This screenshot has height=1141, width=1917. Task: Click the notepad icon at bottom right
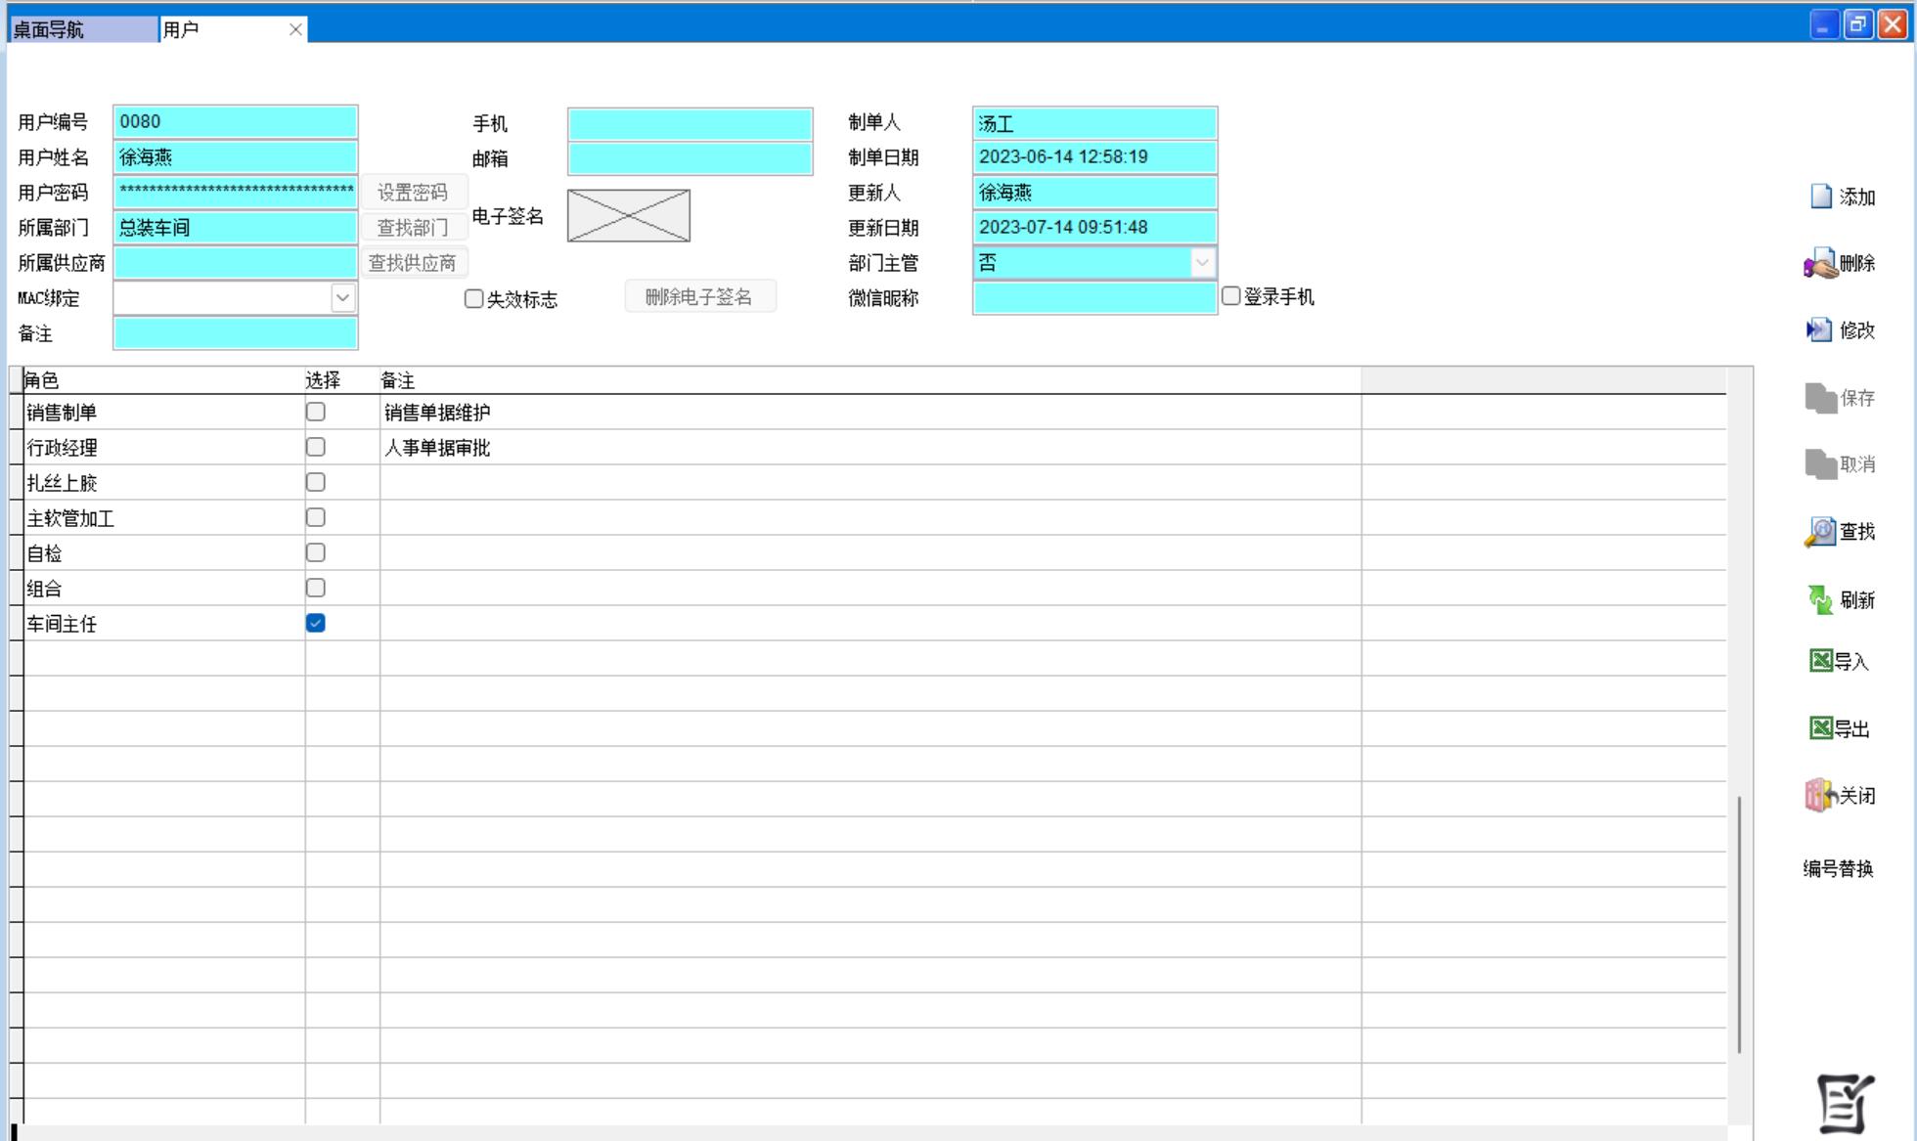1845,1104
